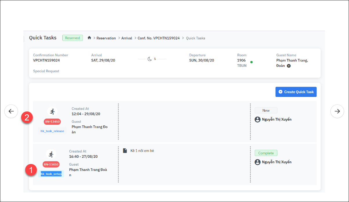
Task: Open Reservation in the breadcrumb
Action: 106,38
